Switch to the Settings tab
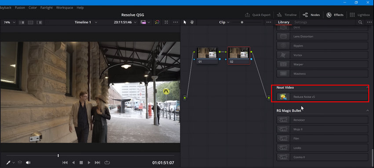The height and width of the screenshot is (168, 374). pyautogui.click(x=301, y=22)
